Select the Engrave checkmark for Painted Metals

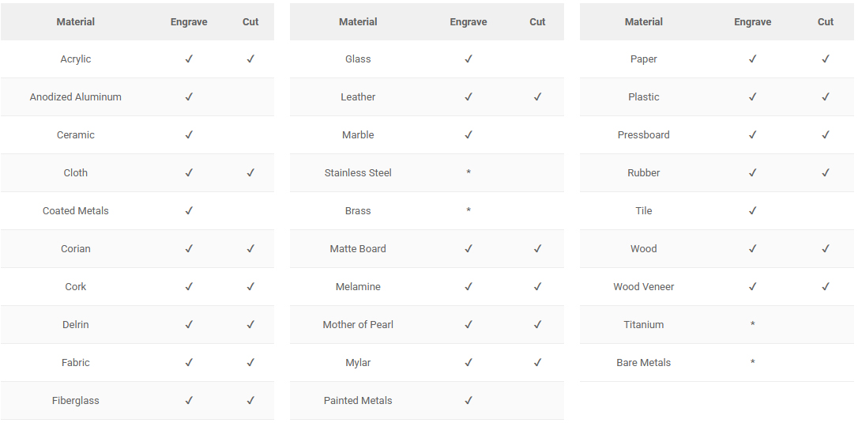click(x=469, y=401)
